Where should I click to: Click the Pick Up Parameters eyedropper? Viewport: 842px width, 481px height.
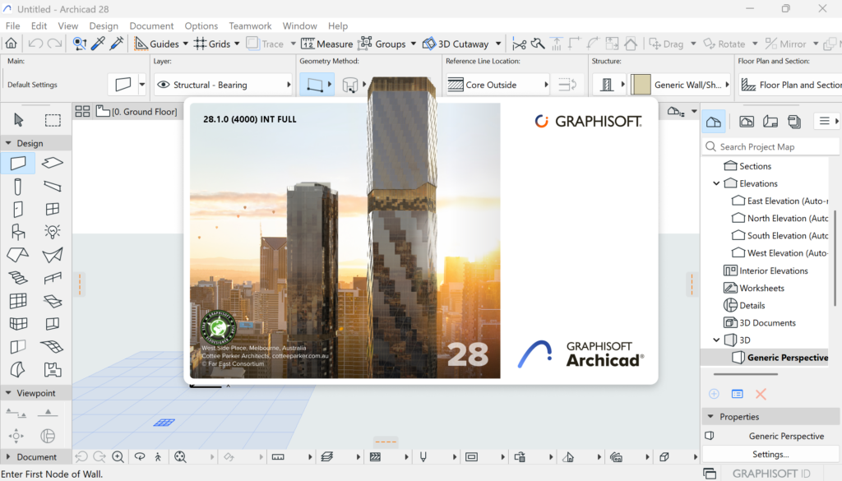tap(99, 44)
